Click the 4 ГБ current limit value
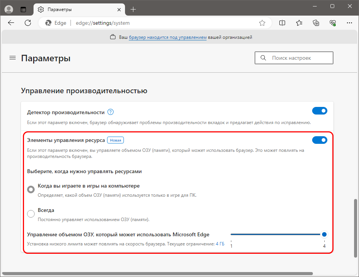Image resolution: width=359 pixels, height=277 pixels. (220, 244)
